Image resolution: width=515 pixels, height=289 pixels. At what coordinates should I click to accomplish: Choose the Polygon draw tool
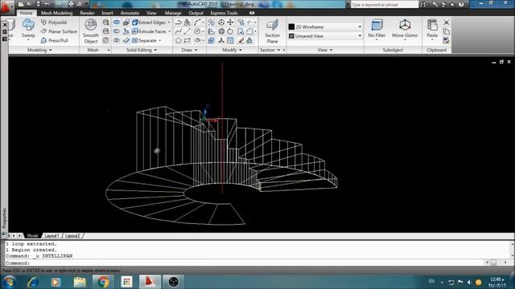tap(178, 41)
